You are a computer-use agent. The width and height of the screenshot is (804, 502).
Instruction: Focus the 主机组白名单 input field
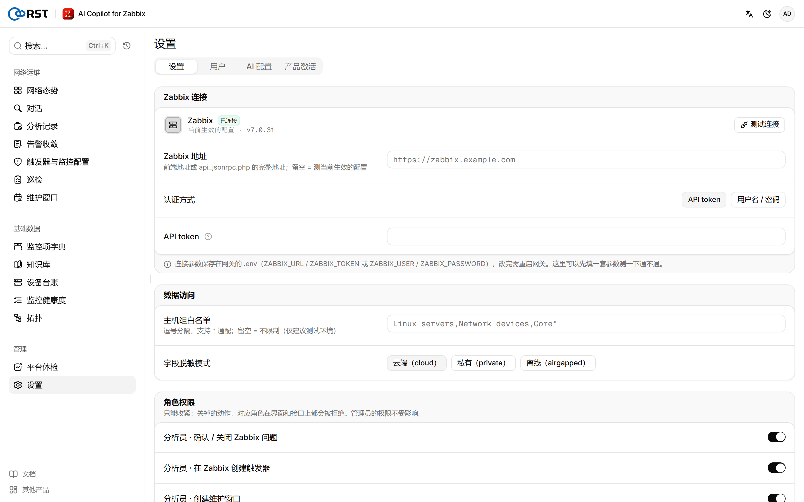pos(586,324)
